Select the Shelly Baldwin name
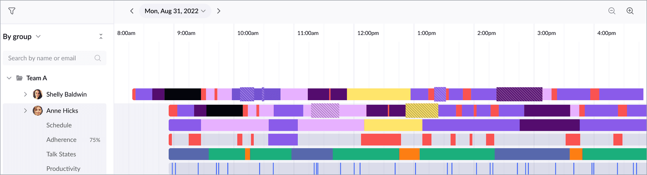The image size is (647, 175). pyautogui.click(x=66, y=94)
